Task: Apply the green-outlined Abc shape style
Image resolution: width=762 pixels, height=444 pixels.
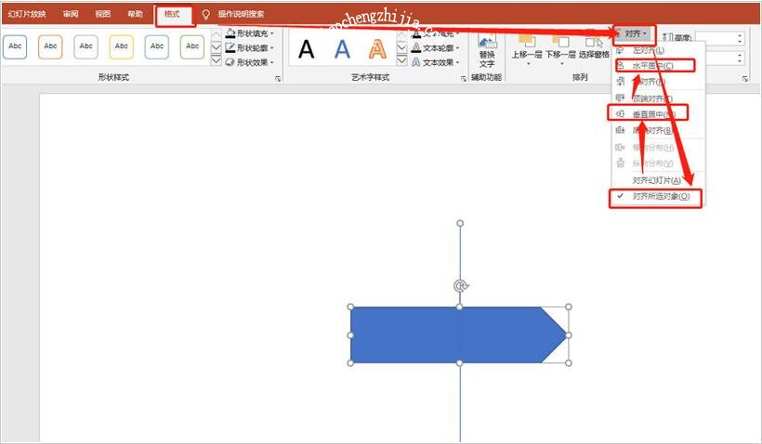Action: click(x=192, y=47)
